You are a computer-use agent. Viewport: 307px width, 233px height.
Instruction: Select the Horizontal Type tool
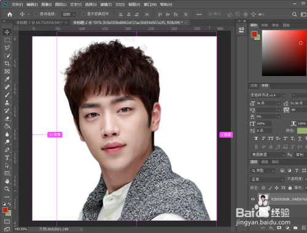(7, 158)
